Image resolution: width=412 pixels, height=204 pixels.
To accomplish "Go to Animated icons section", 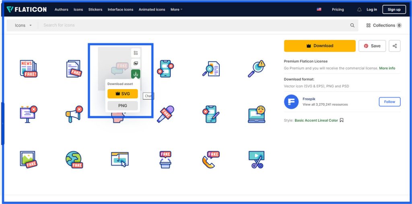I will click(x=152, y=10).
